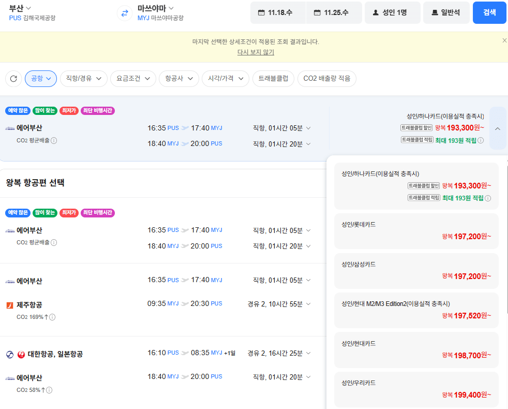This screenshot has width=508, height=409.
Task: Show info for 최대 193원 적립 in fare popup
Action: coord(488,198)
